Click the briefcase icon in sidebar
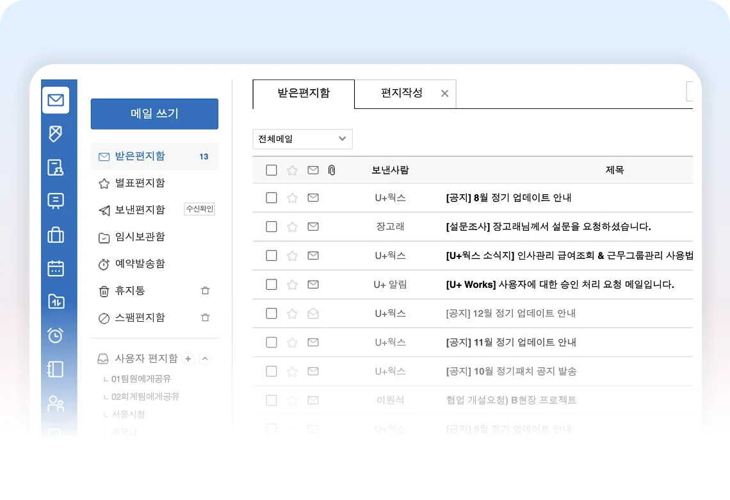 [56, 235]
